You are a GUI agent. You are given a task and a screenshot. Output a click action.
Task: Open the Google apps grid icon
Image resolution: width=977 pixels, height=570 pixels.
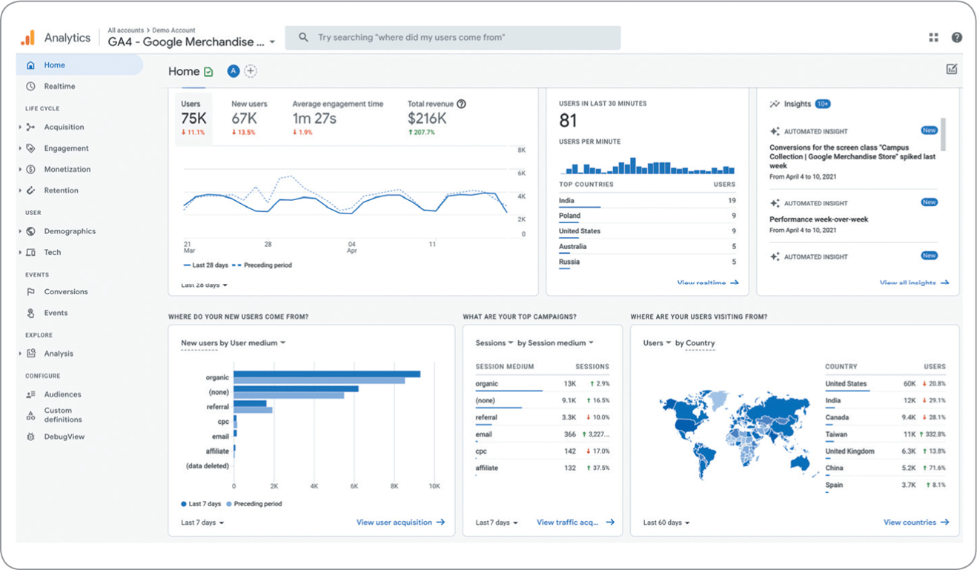(933, 38)
